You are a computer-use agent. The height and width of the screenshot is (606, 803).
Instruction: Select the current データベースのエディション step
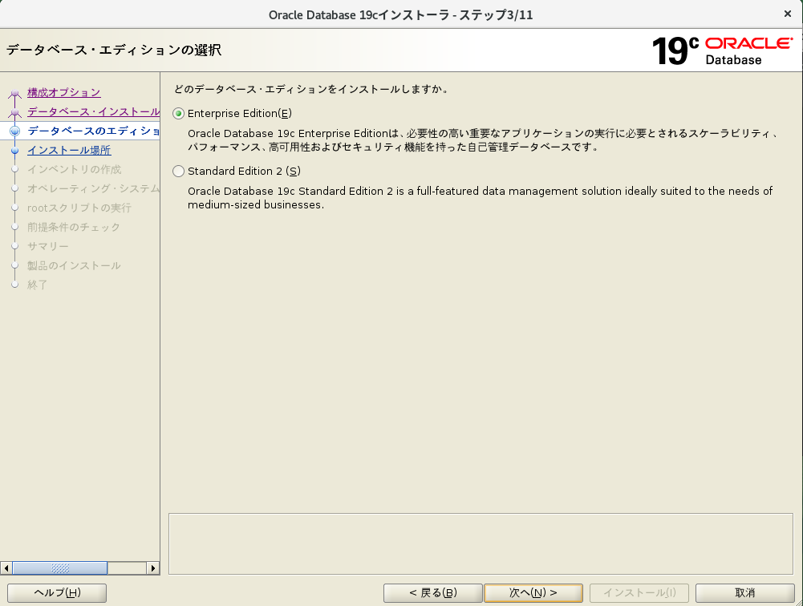click(93, 131)
